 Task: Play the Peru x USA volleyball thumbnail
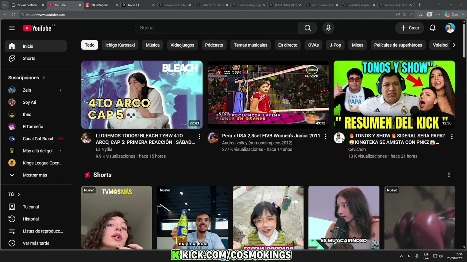(268, 95)
